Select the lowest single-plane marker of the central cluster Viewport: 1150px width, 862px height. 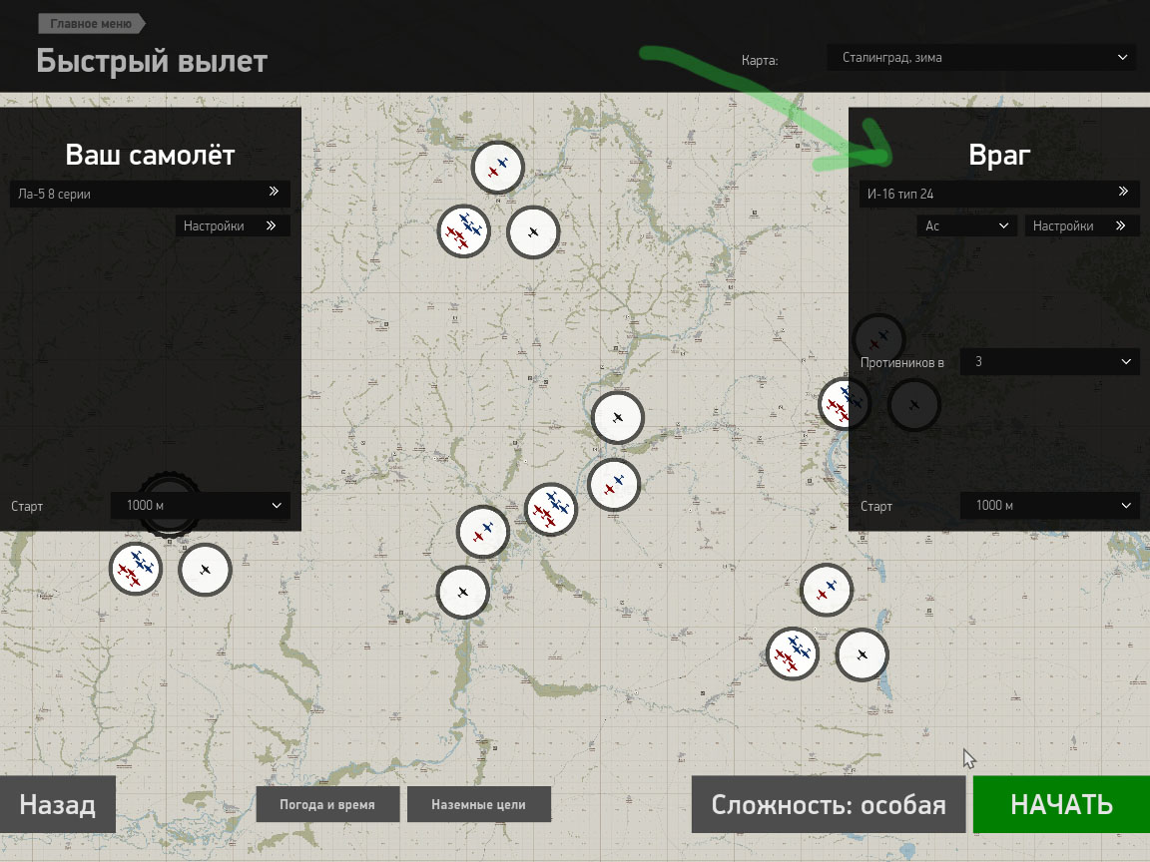click(x=463, y=593)
